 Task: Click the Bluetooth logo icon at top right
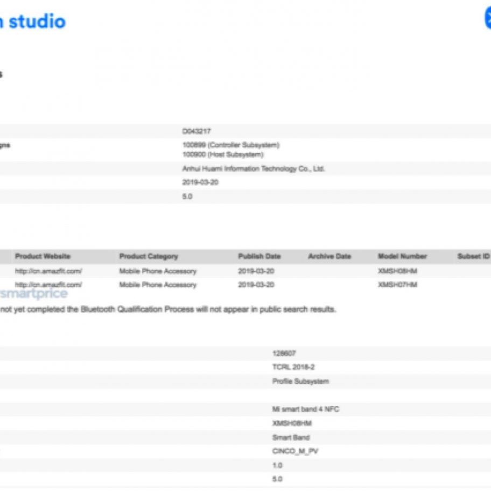pos(487,17)
